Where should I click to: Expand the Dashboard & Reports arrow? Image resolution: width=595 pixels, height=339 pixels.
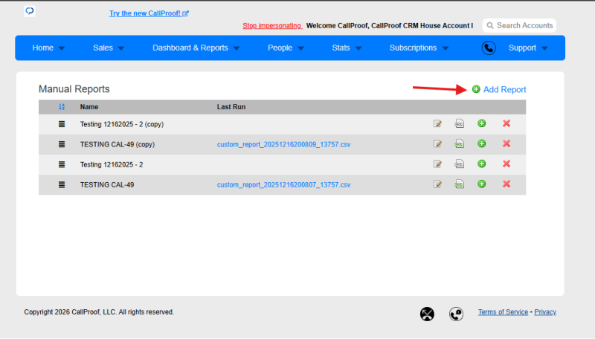click(x=237, y=48)
